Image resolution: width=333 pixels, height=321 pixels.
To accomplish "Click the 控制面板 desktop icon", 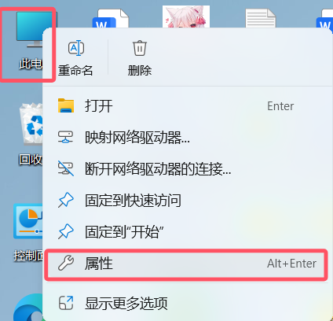I will tap(28, 232).
